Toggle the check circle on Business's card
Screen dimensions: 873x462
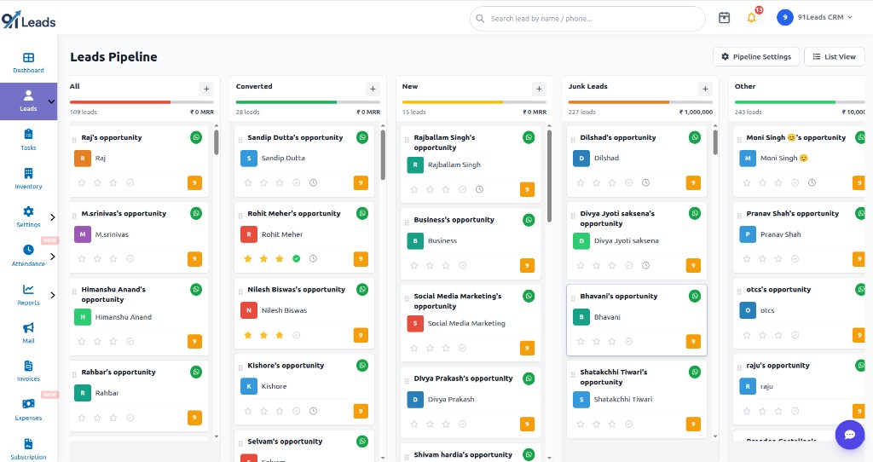462,265
